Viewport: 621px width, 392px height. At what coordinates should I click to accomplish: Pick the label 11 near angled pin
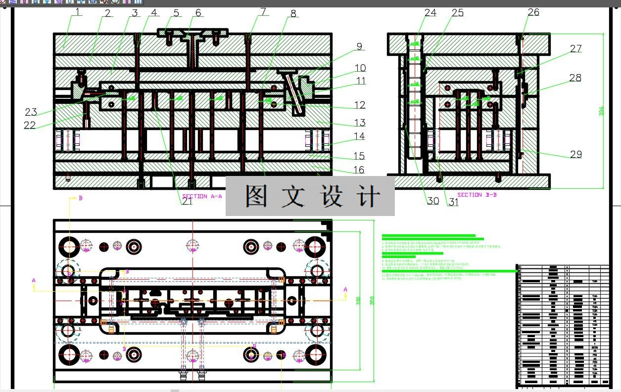[360, 81]
